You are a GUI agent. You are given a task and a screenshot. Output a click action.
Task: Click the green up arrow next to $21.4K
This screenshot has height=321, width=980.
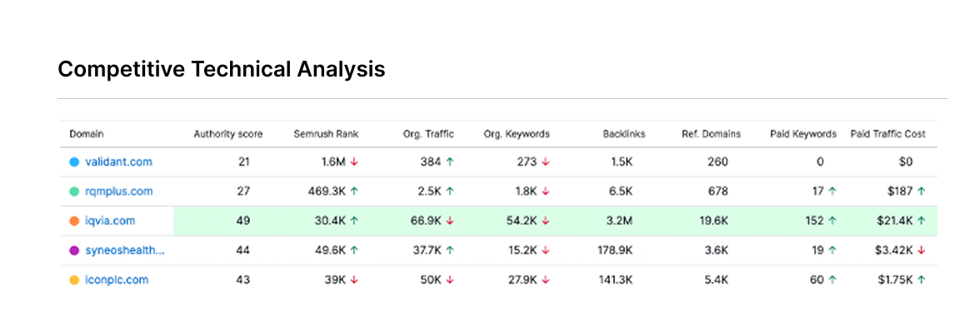(922, 220)
